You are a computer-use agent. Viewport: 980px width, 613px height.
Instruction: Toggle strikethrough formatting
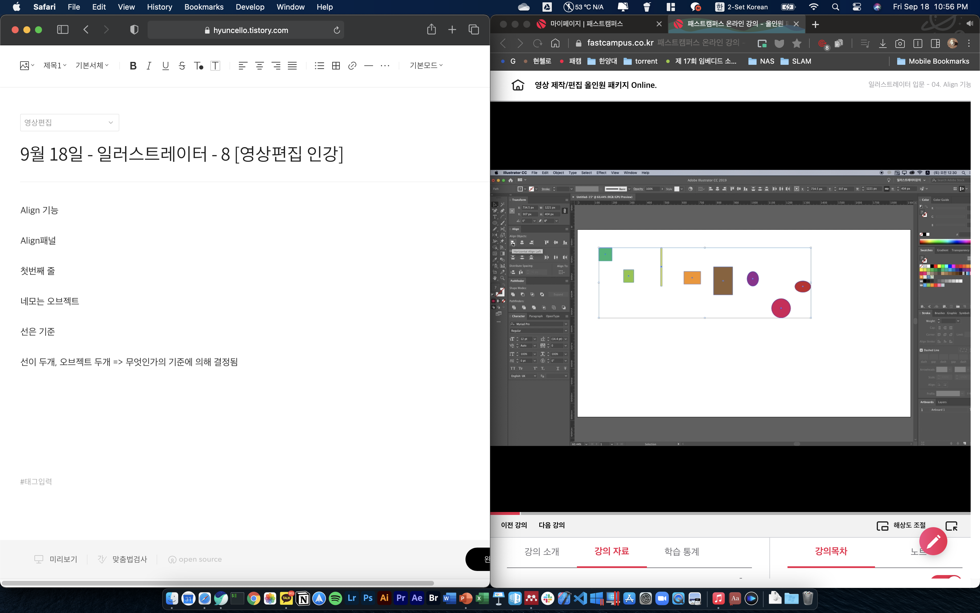click(x=182, y=66)
